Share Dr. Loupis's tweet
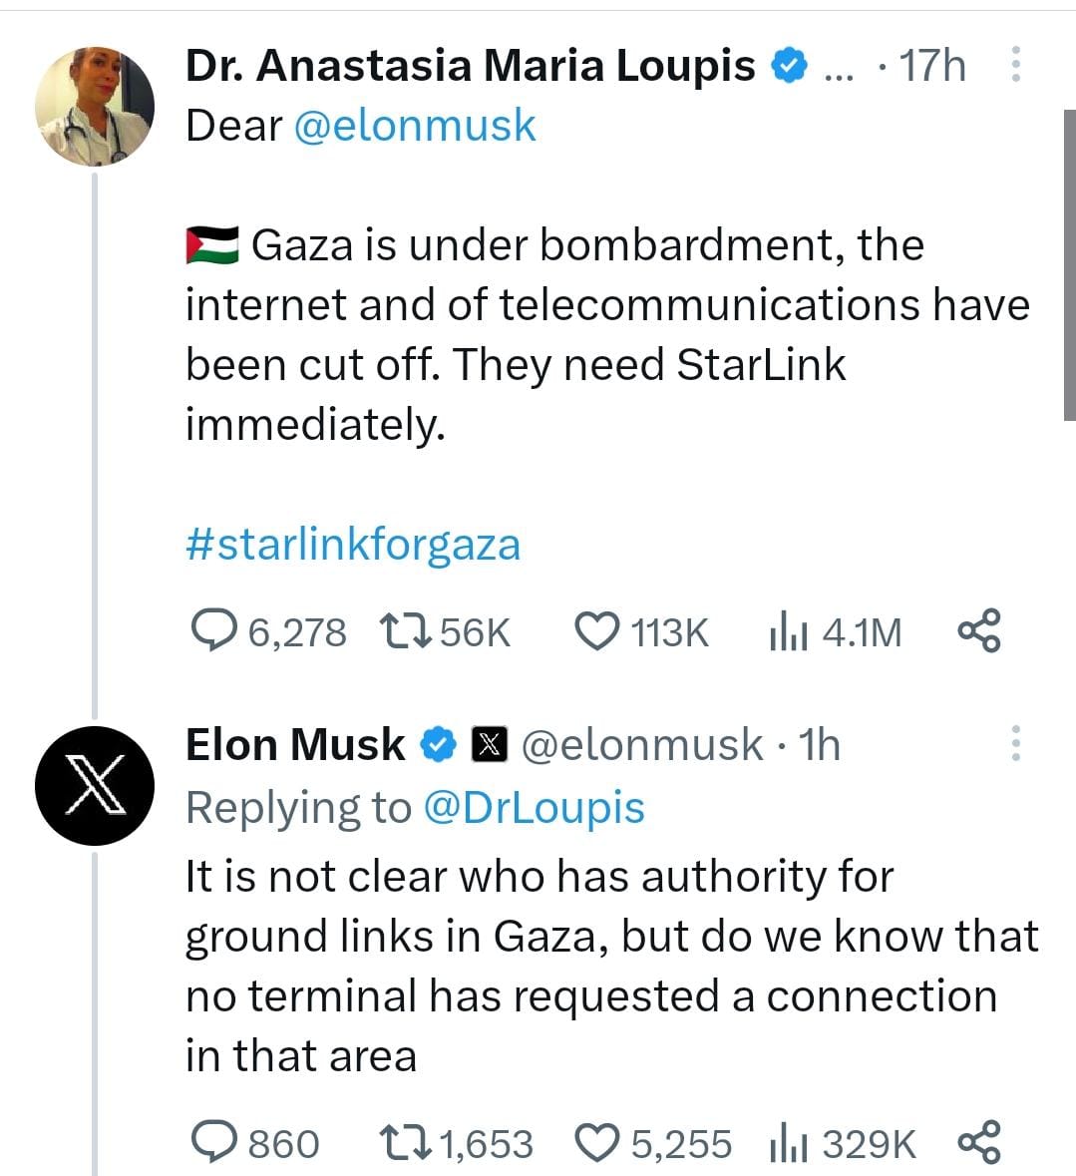1076x1176 pixels. tap(978, 631)
